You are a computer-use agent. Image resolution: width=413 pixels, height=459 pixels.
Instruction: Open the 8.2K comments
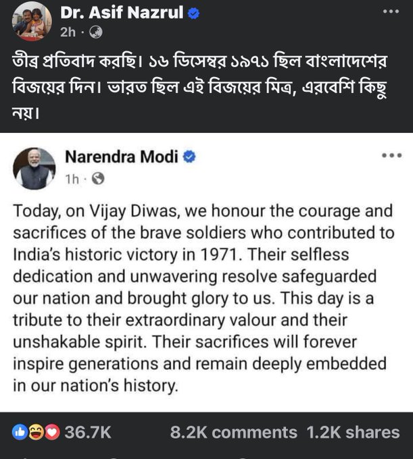(x=233, y=433)
